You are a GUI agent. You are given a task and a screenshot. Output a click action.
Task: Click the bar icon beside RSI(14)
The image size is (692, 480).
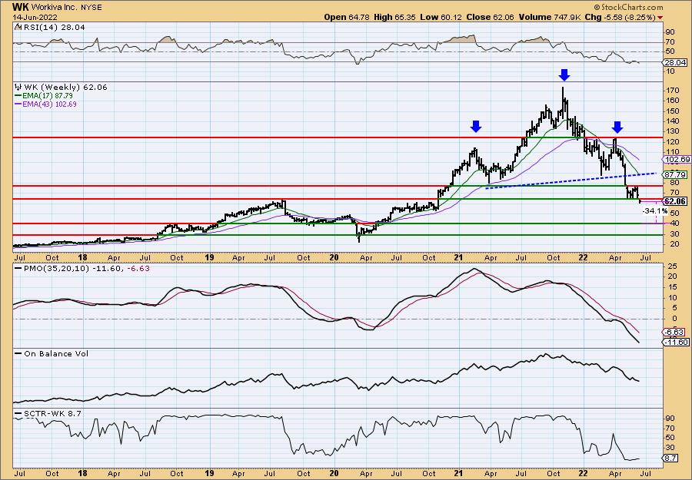pyautogui.click(x=18, y=27)
